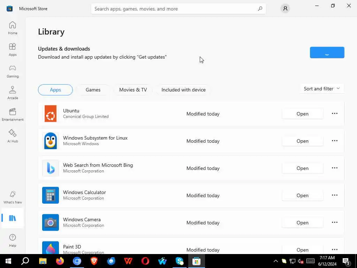Click the Microsoft Store logo icon in the title bar
This screenshot has height=268, width=357.
(x=9, y=9)
